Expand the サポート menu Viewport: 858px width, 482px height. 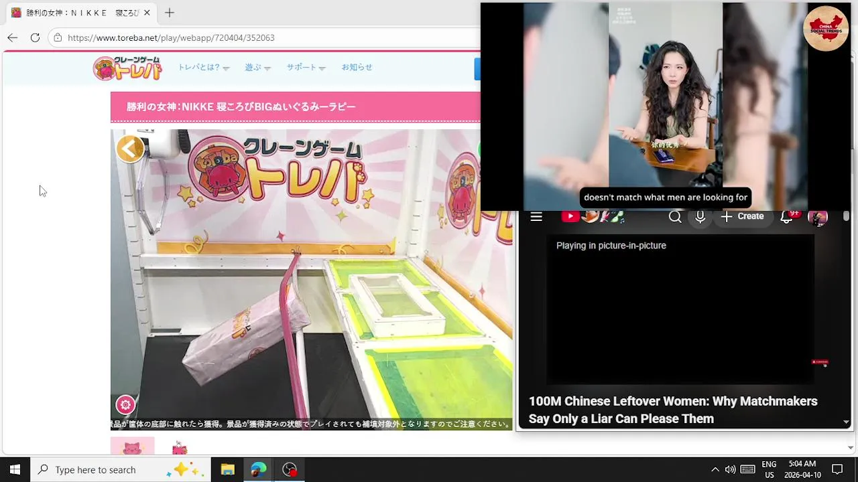(306, 68)
